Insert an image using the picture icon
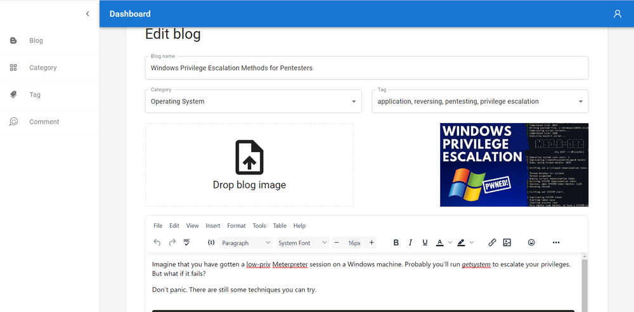 tap(507, 242)
